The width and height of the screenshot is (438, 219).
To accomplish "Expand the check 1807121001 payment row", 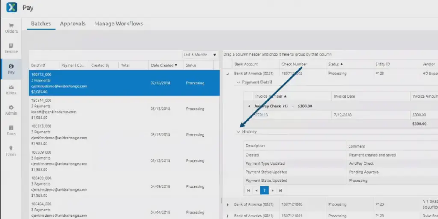I will click(x=228, y=216).
